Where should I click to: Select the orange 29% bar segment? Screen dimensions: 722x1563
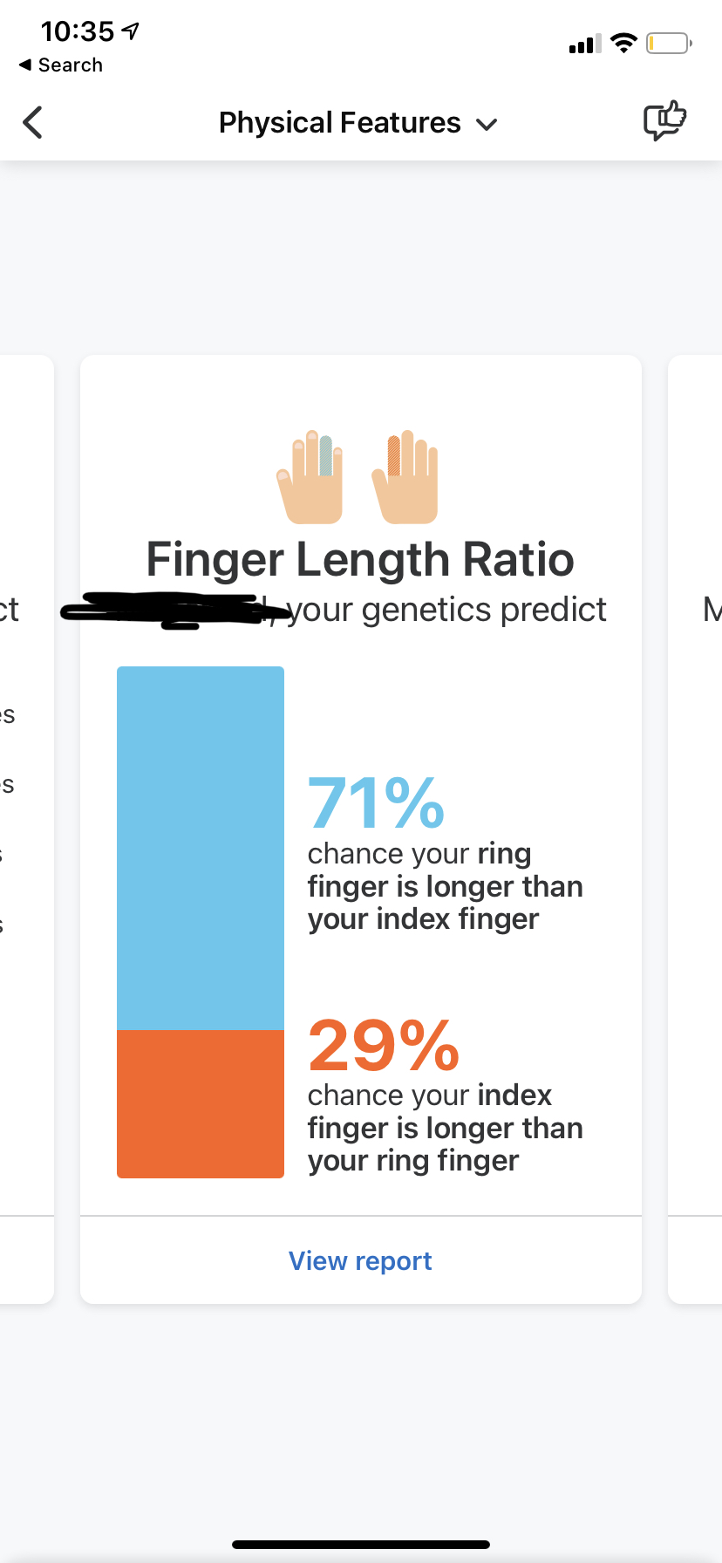coord(201,1104)
